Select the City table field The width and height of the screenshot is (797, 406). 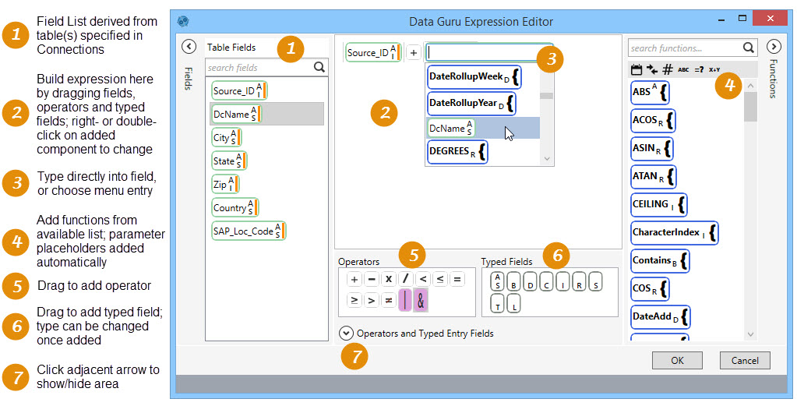pyautogui.click(x=226, y=137)
